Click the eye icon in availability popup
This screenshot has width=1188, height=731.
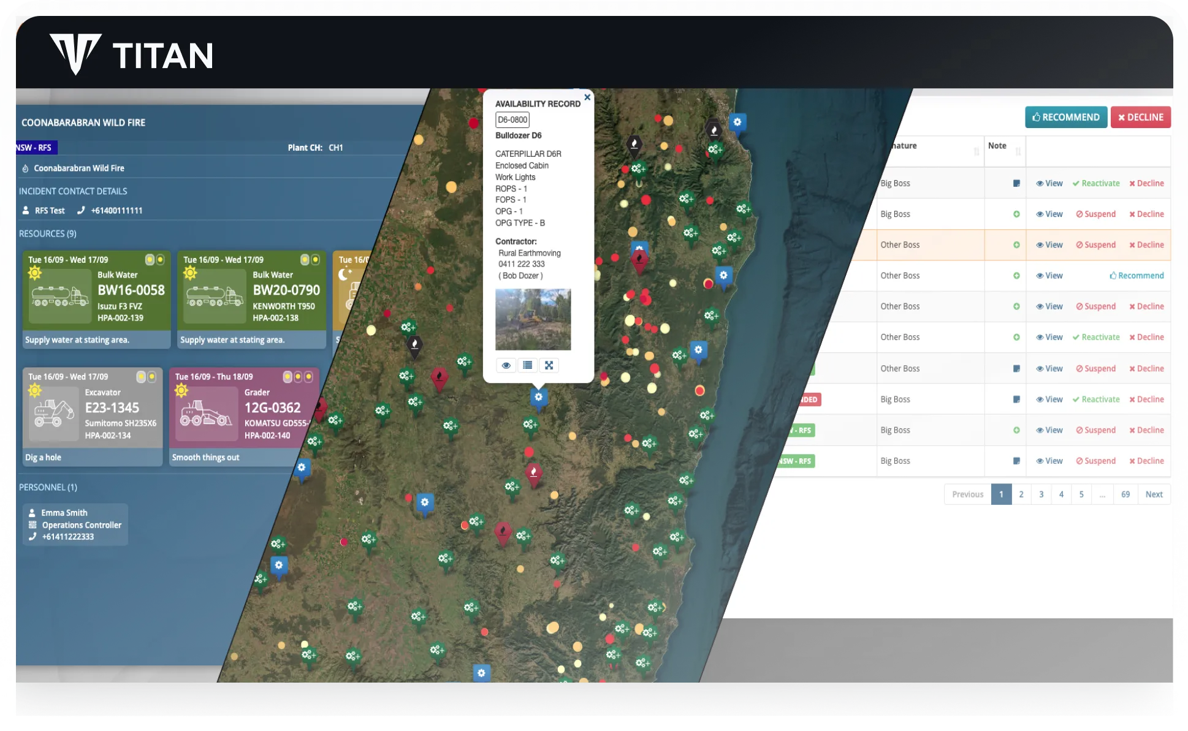(x=506, y=365)
